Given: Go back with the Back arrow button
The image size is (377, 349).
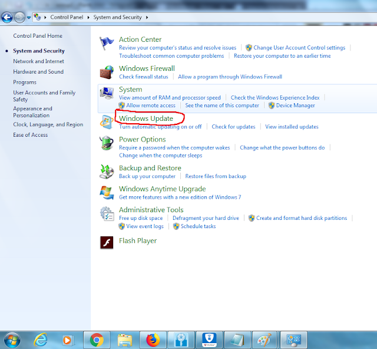Looking at the screenshot, I should 7,17.
